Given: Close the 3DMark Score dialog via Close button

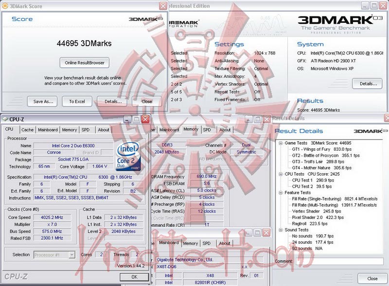Looking at the screenshot, I should click(x=147, y=101).
